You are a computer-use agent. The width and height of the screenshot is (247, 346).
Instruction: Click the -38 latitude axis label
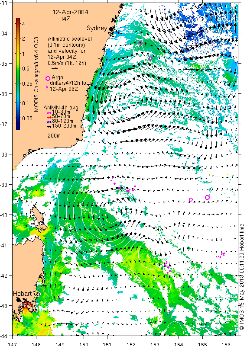(3, 154)
